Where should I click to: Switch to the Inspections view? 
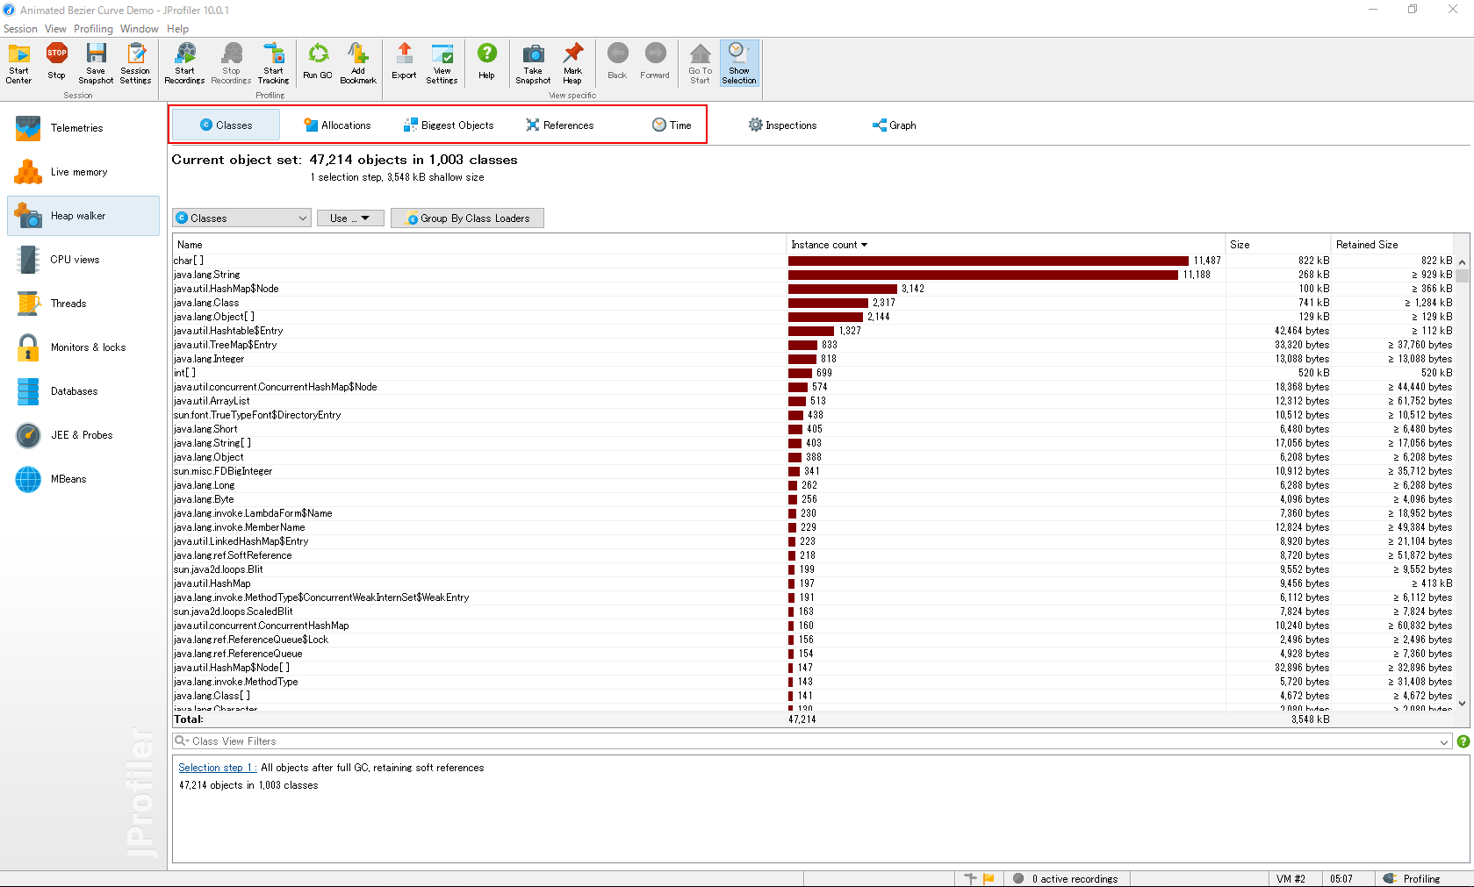(782, 125)
